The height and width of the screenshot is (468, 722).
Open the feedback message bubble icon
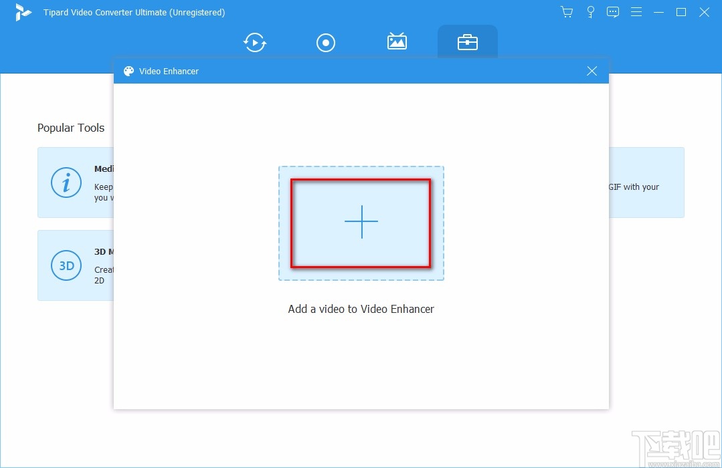point(613,12)
